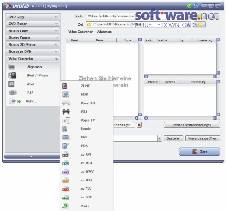Expand the Blu-ray 3D Ripper section
227x211 pixels.
coord(33,45)
